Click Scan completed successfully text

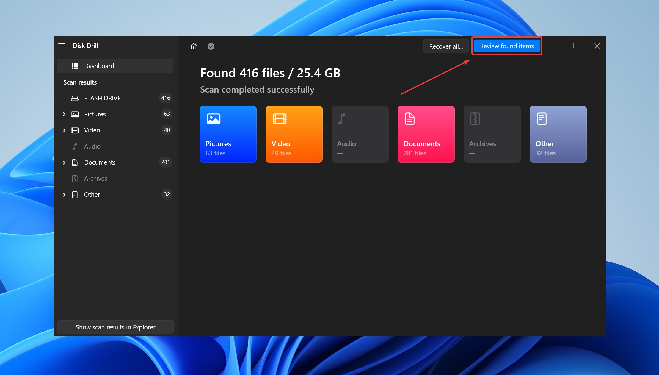(257, 90)
